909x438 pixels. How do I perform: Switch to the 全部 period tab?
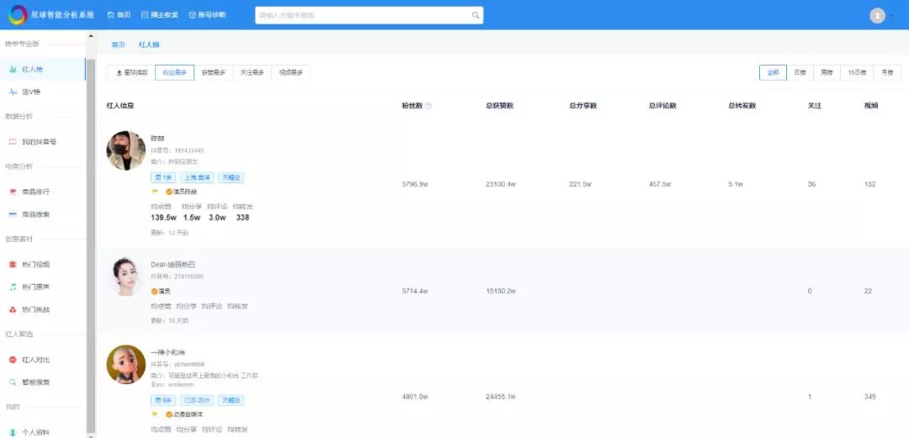coord(773,73)
